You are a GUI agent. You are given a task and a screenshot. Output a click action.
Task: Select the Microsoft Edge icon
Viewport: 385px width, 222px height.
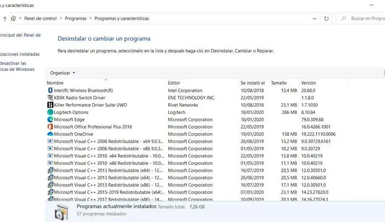pyautogui.click(x=50, y=119)
